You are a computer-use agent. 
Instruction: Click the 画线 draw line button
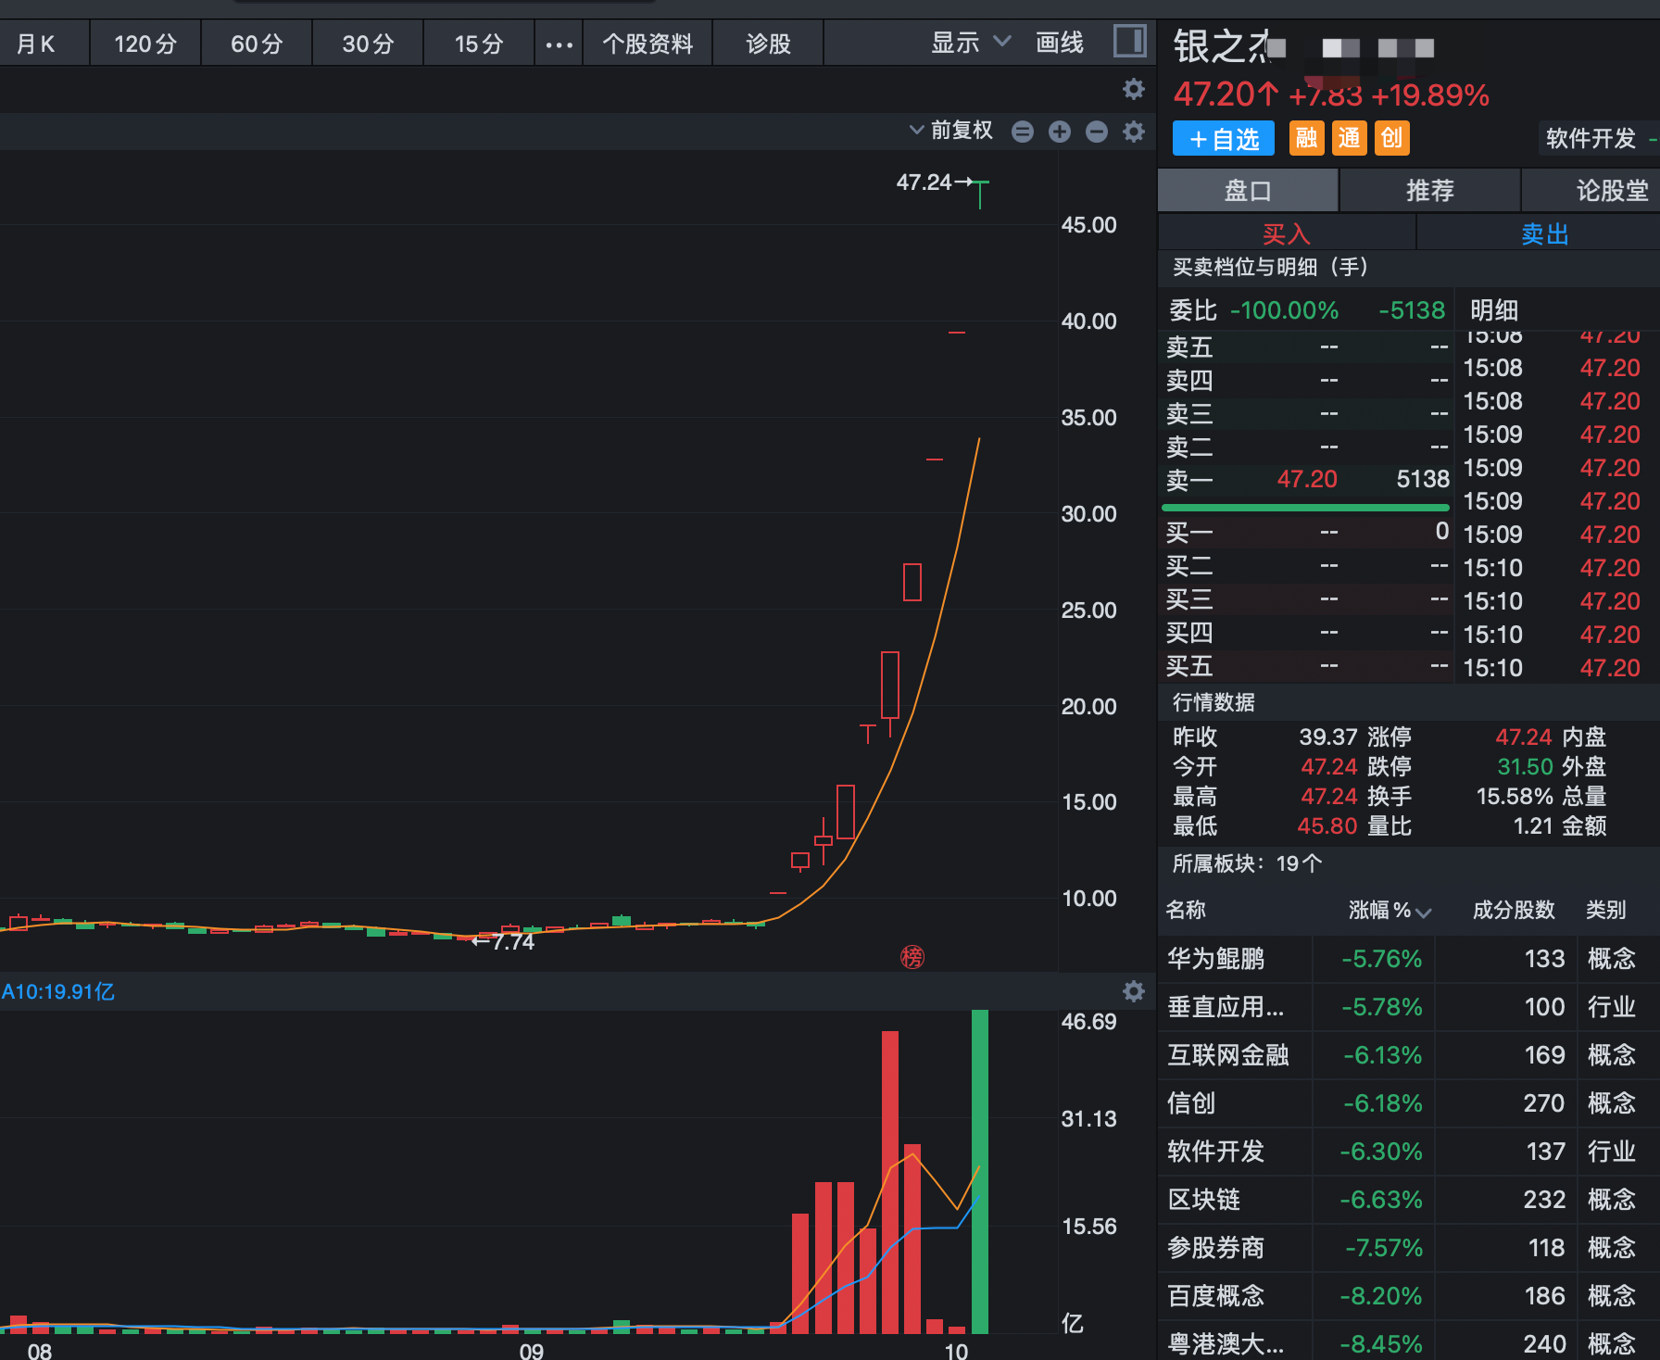coord(1059,43)
